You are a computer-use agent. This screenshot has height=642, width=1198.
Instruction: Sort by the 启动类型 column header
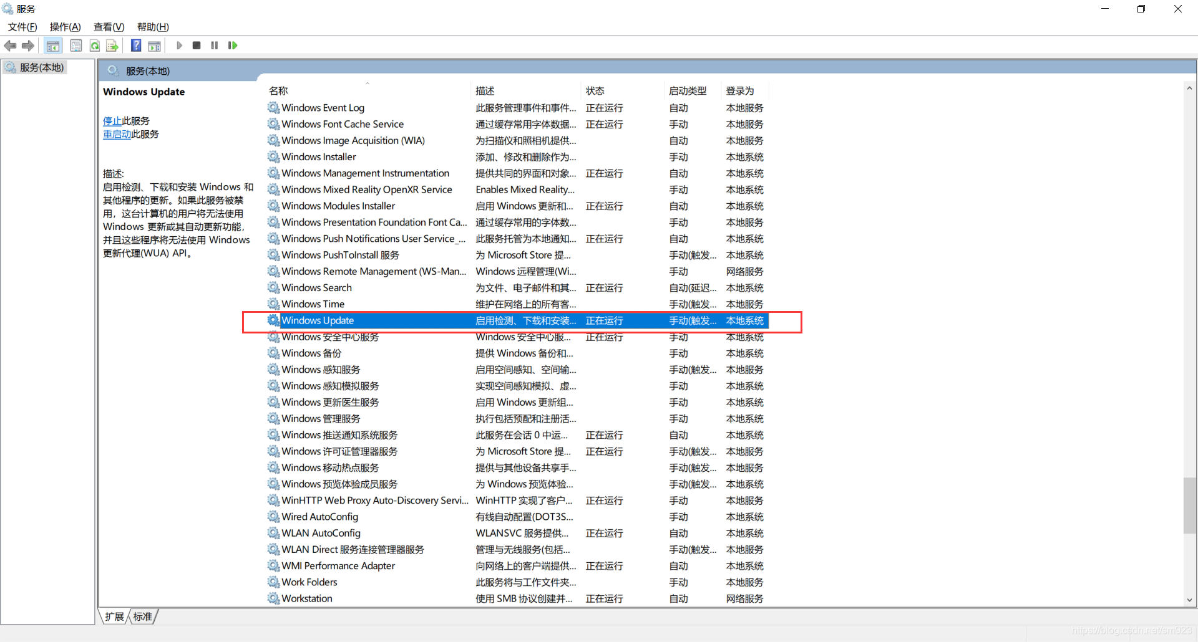click(693, 91)
